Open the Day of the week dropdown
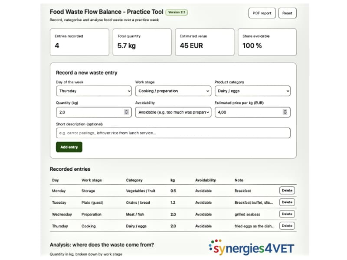Image resolution: width=347 pixels, height=260 pixels. (94, 91)
